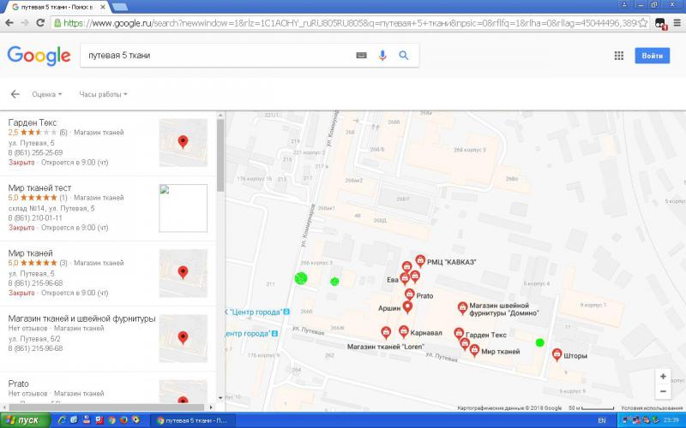The width and height of the screenshot is (686, 428).
Task: Expand the Часы работы hours filter
Action: [x=103, y=94]
